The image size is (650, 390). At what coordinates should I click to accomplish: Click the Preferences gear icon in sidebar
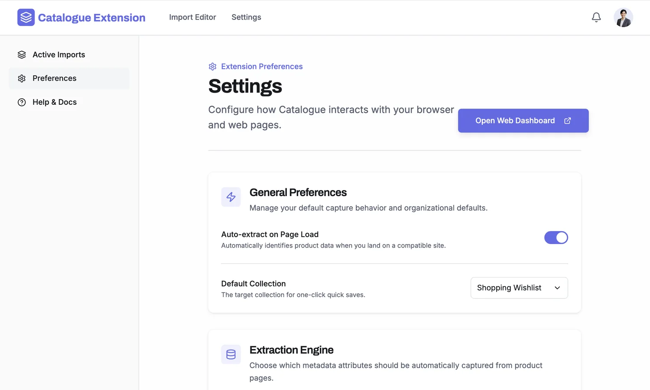click(22, 78)
